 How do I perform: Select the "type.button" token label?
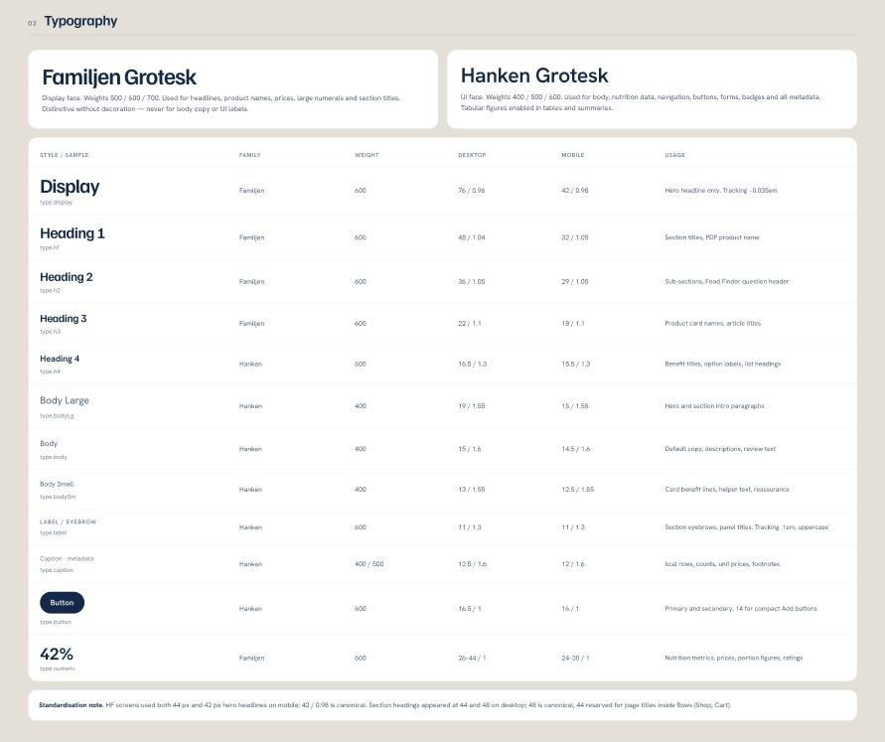click(x=56, y=622)
